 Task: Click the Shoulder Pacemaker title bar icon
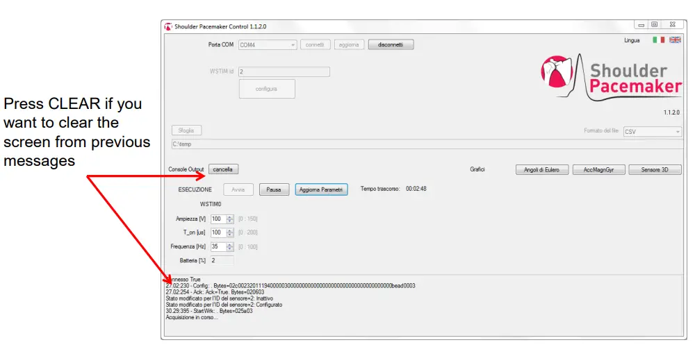coord(168,26)
